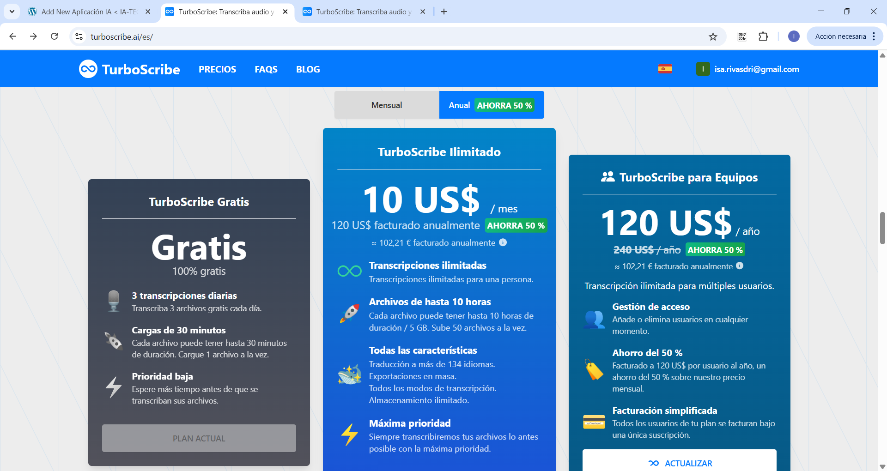Expand the tab search dropdown arrow

tap(12, 12)
